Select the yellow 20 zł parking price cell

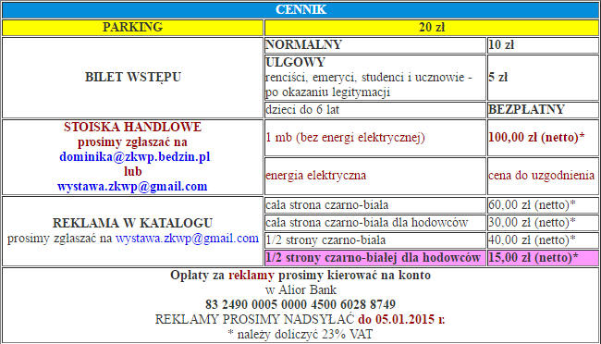(432, 27)
